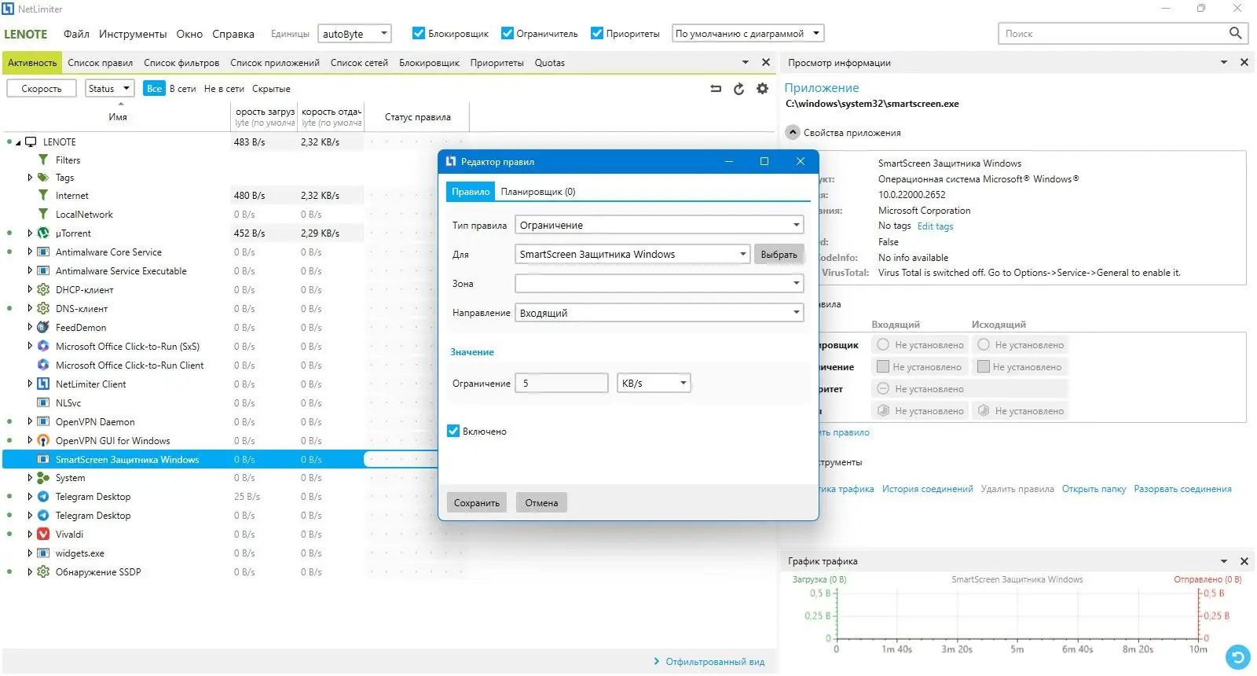Click the DNS-клиент gear icon
Viewport: 1257px width, 676px height.
pos(43,308)
